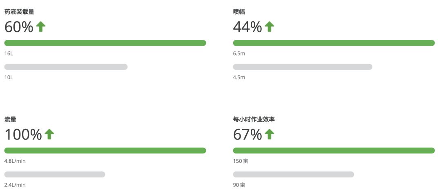Click the gray 4.5m comparison bar
Viewport: 441px width, 195px height.
tap(303, 67)
